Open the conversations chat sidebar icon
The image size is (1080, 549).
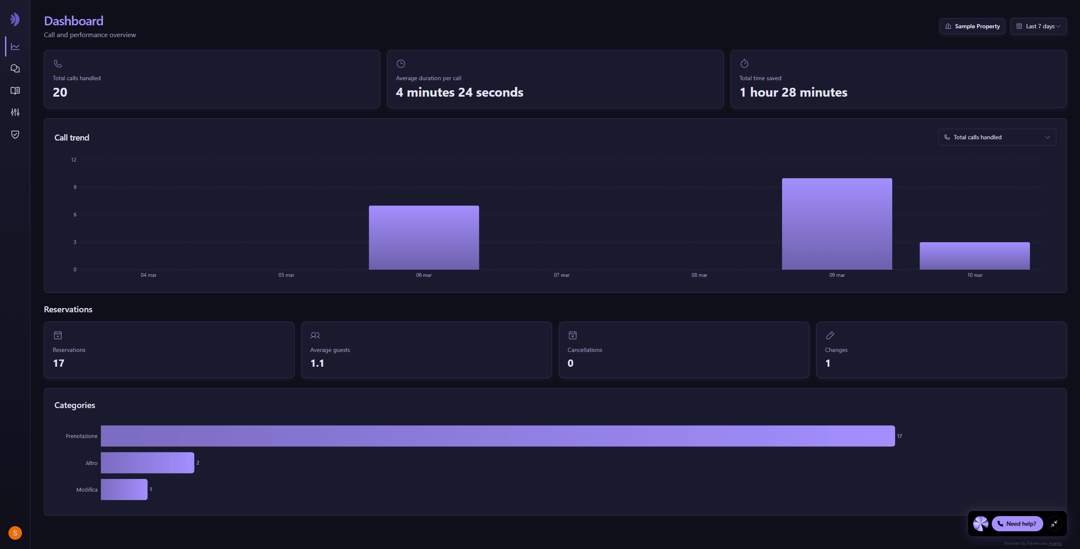click(x=15, y=68)
